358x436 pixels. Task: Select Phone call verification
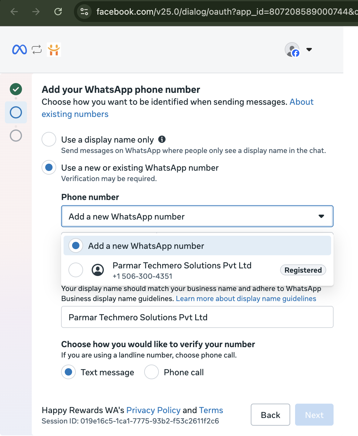[152, 372]
